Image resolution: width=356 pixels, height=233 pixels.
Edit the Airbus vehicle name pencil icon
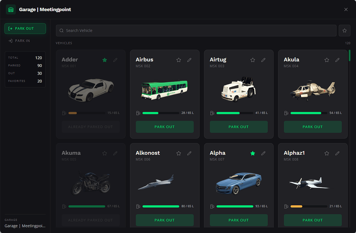189,60
